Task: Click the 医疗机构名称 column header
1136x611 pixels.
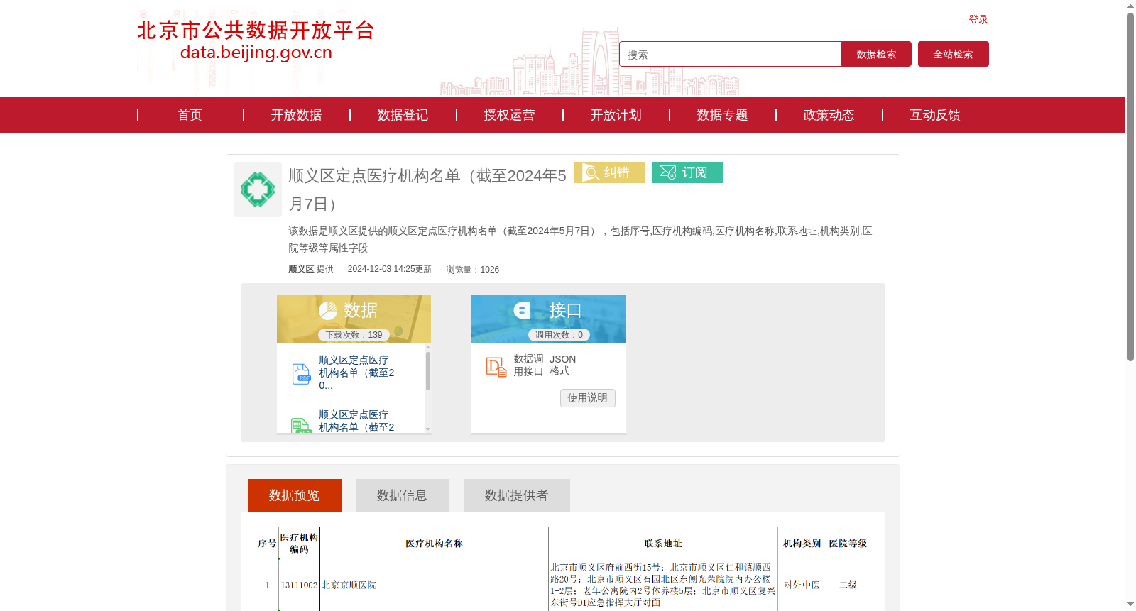Action: click(x=434, y=544)
